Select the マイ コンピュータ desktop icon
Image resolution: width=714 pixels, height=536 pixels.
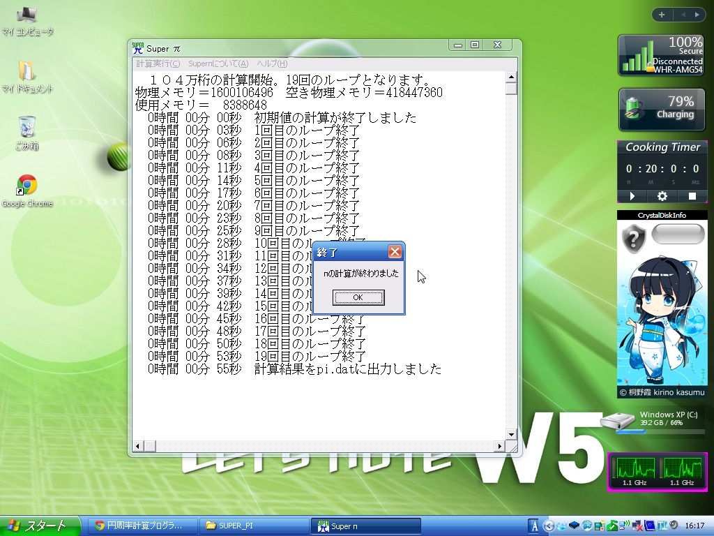27,20
